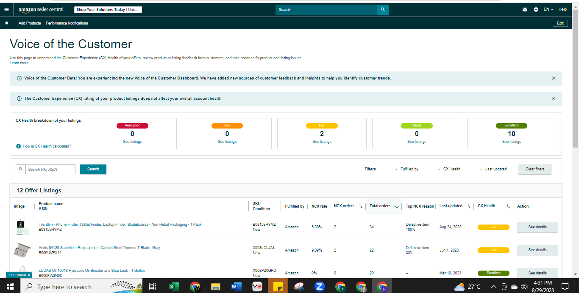Open How is CX Health calculated link
Screen dimensions: 579x293
point(47,146)
